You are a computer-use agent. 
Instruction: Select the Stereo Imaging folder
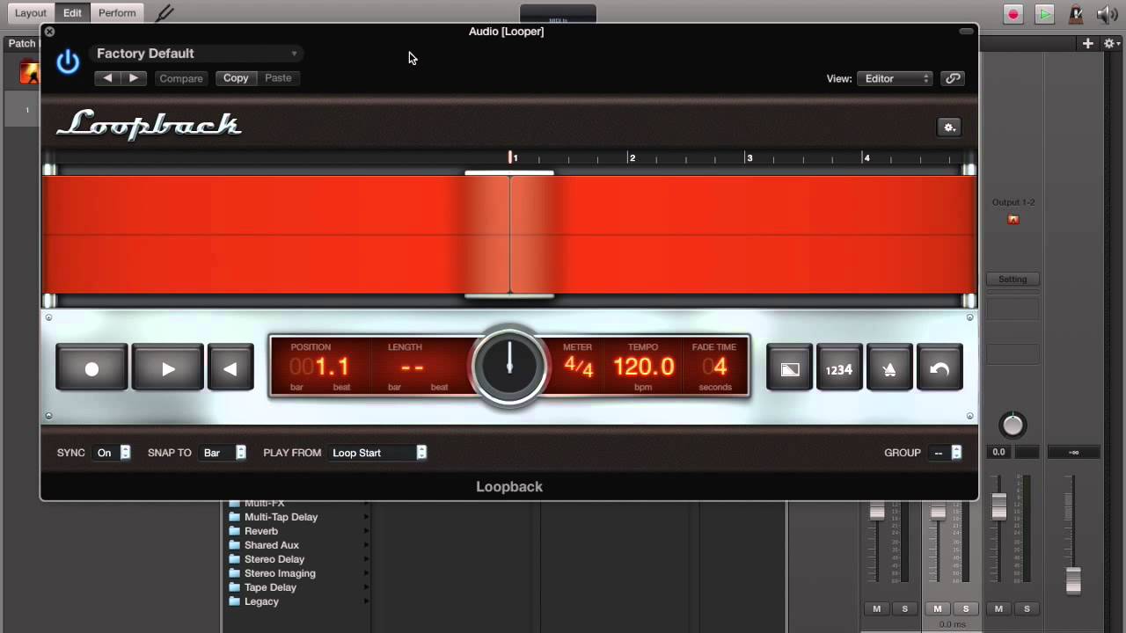280,573
